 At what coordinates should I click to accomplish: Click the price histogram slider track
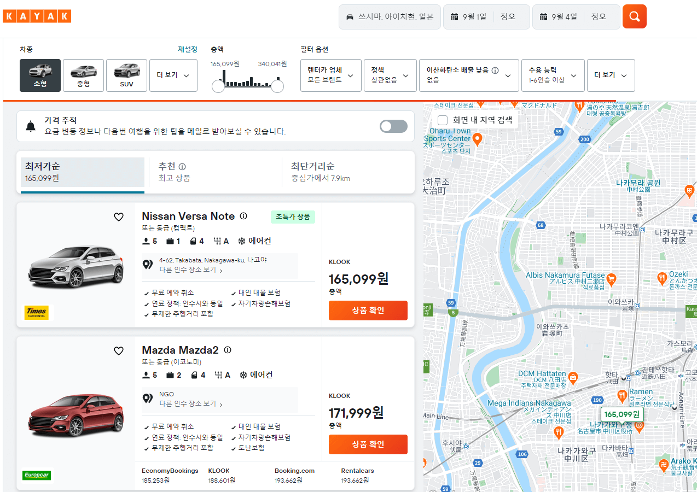coord(248,86)
